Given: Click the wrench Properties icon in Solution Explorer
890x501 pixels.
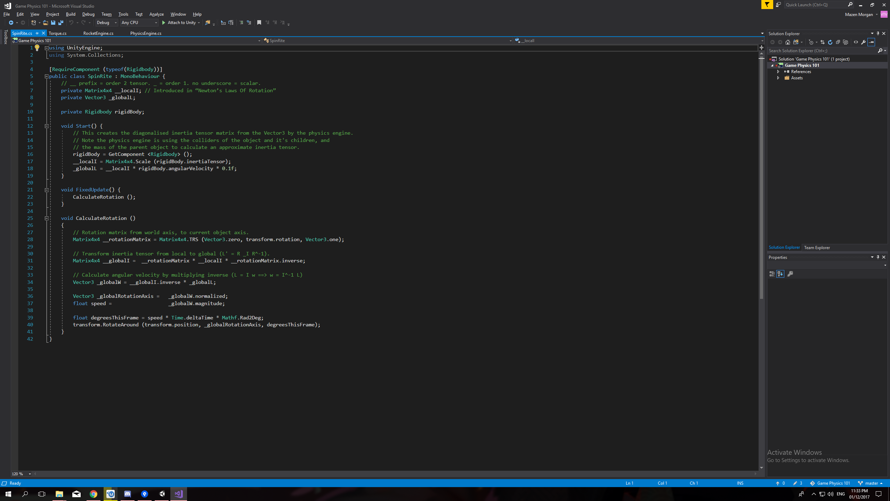Looking at the screenshot, I should click(864, 42).
